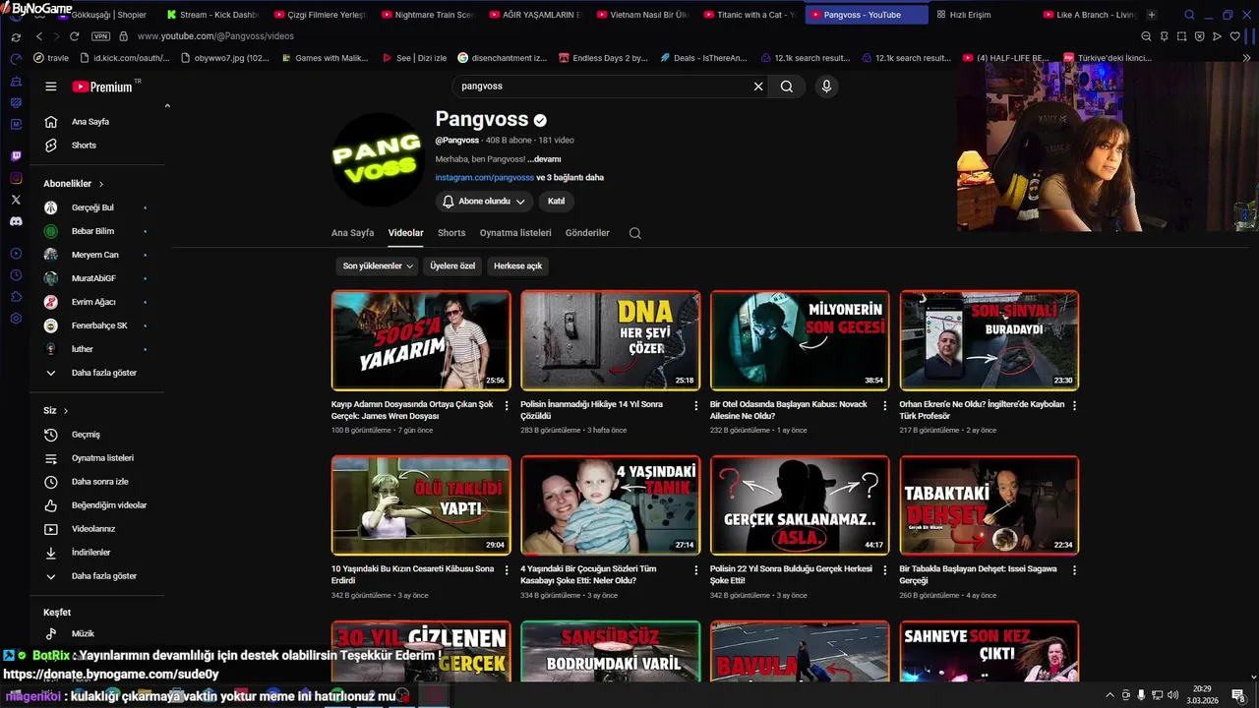
Task: Open Instagram from the browser sidebar
Action: (16, 178)
